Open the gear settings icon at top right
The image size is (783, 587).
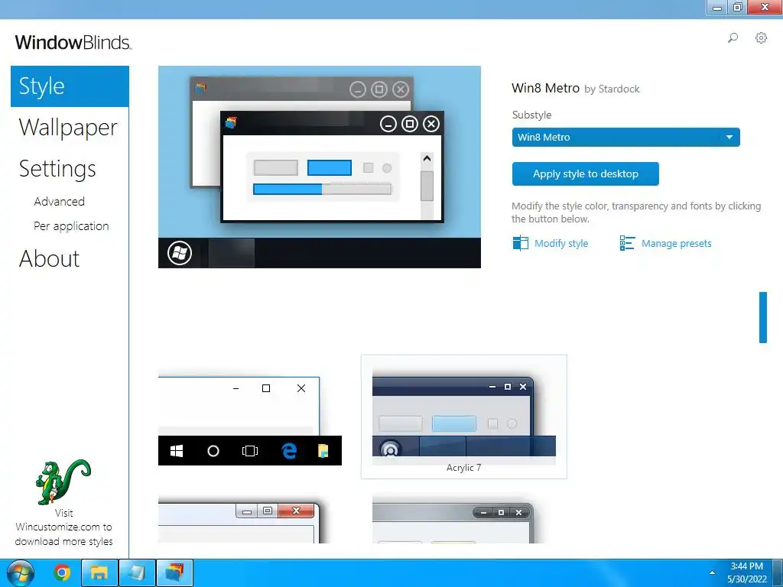click(761, 37)
